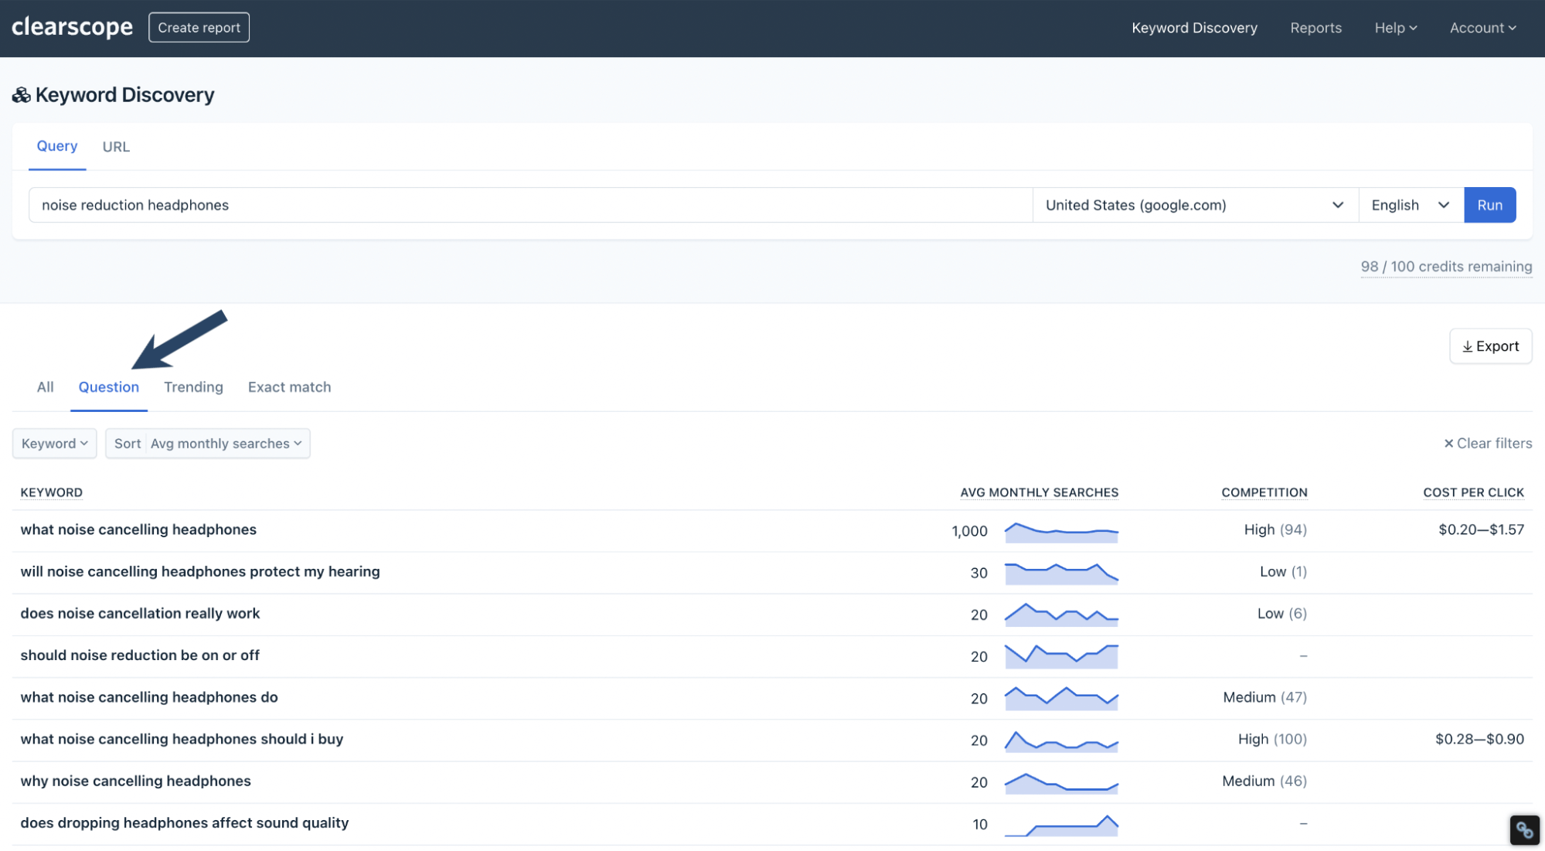Open the Account menu
This screenshot has height=851, width=1545.
1482,28
